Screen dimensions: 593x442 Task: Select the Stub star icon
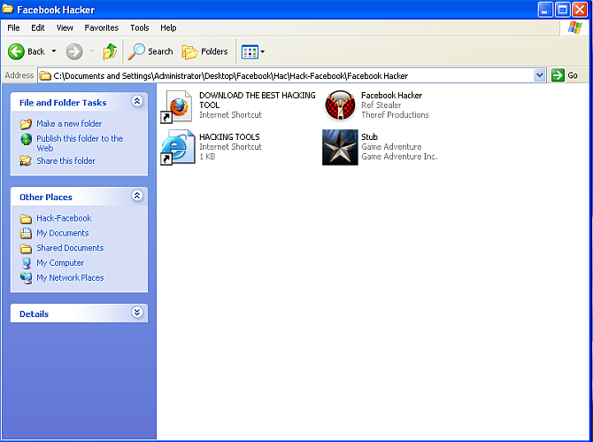coord(340,147)
